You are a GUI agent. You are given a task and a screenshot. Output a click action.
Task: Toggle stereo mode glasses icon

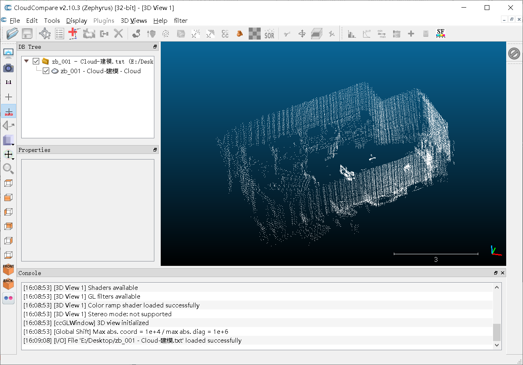click(8, 298)
